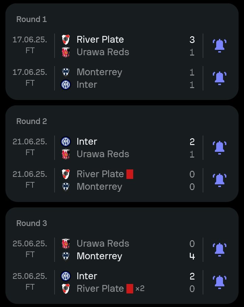Click Urawa Reds crest in Round 1

66,52
